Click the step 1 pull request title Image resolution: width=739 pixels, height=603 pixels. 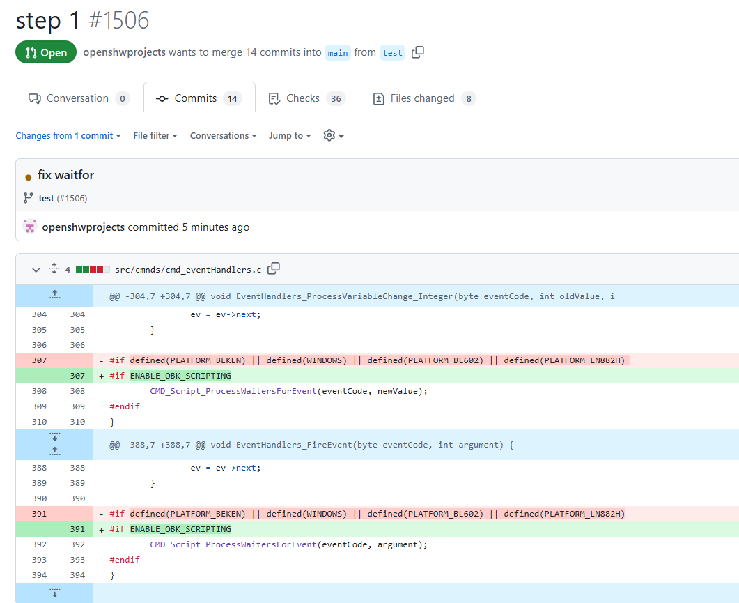[x=47, y=20]
